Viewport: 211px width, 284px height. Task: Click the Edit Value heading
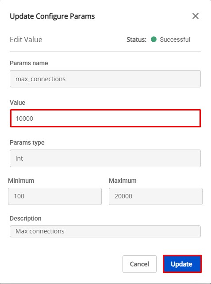click(26, 39)
